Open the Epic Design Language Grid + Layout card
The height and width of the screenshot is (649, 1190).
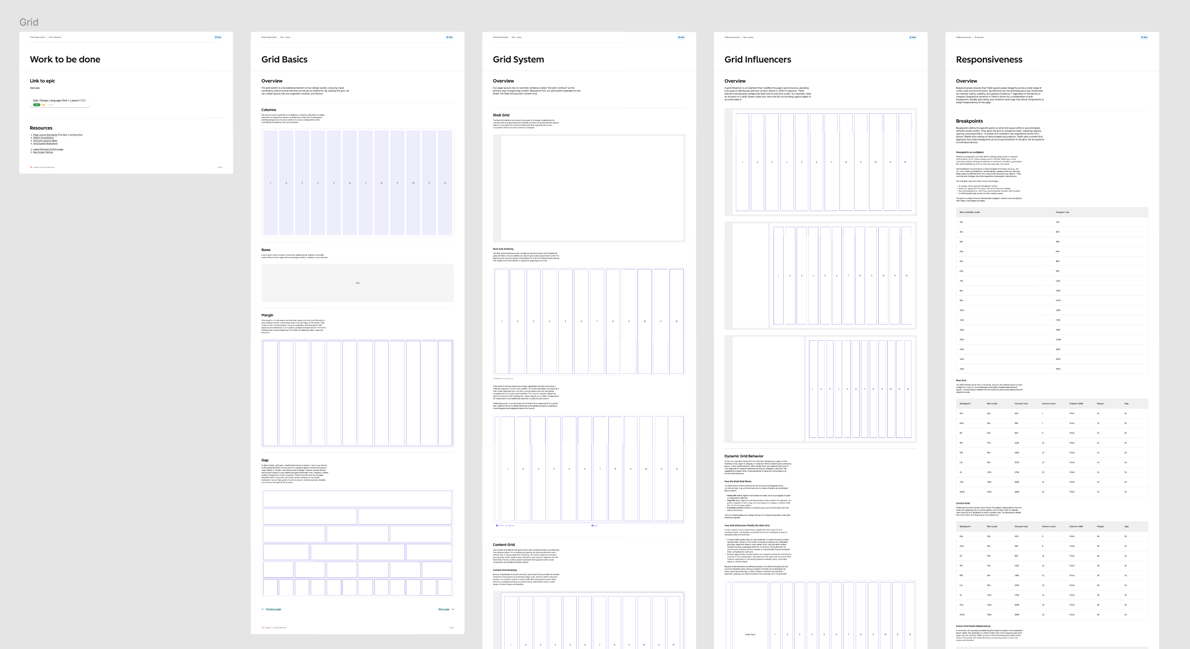[59, 102]
